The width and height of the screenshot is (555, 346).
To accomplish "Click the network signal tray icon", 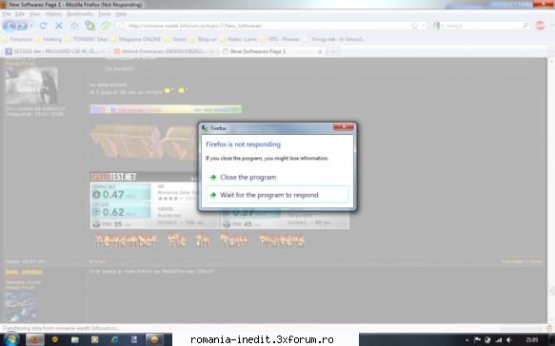I will point(499,340).
